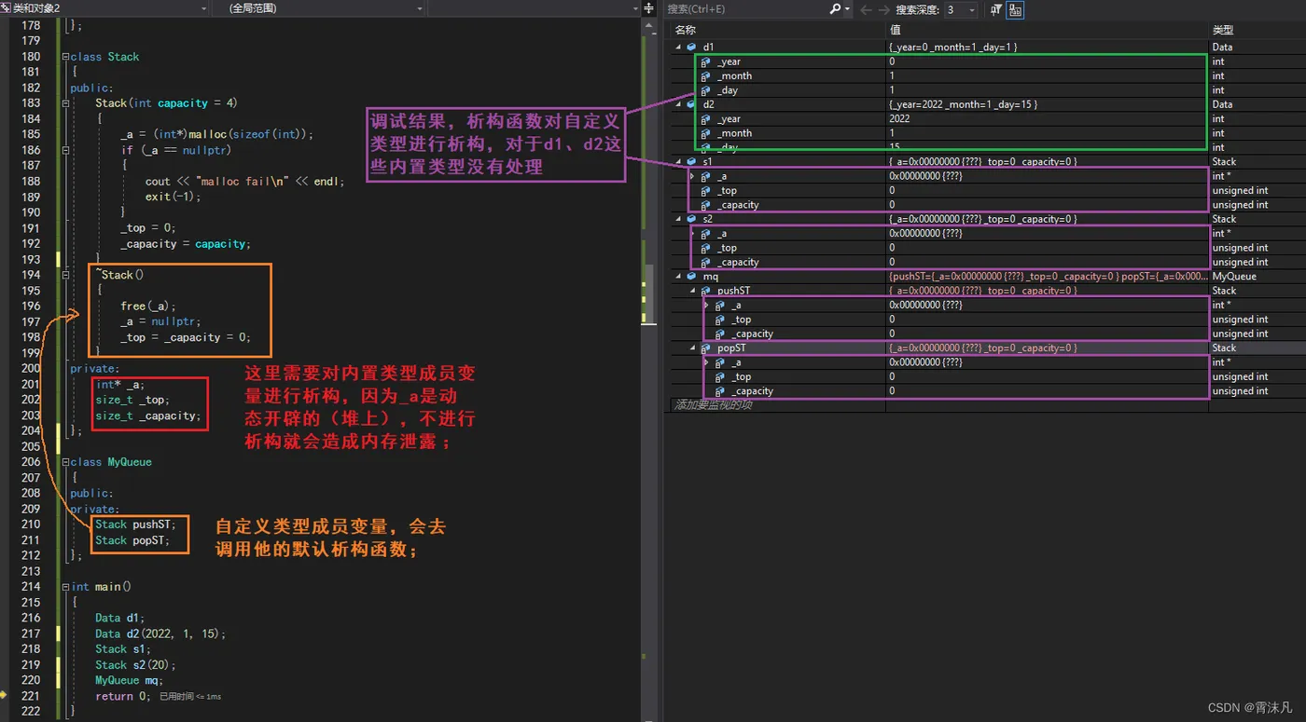1306x722 pixels.
Task: Click the pushST member icon
Action: click(706, 291)
